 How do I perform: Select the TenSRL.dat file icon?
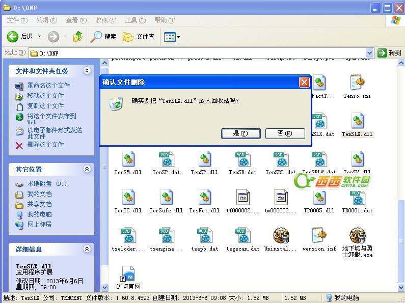coord(281,159)
